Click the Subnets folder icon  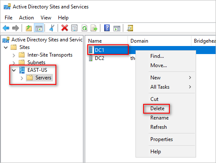tap(22, 62)
